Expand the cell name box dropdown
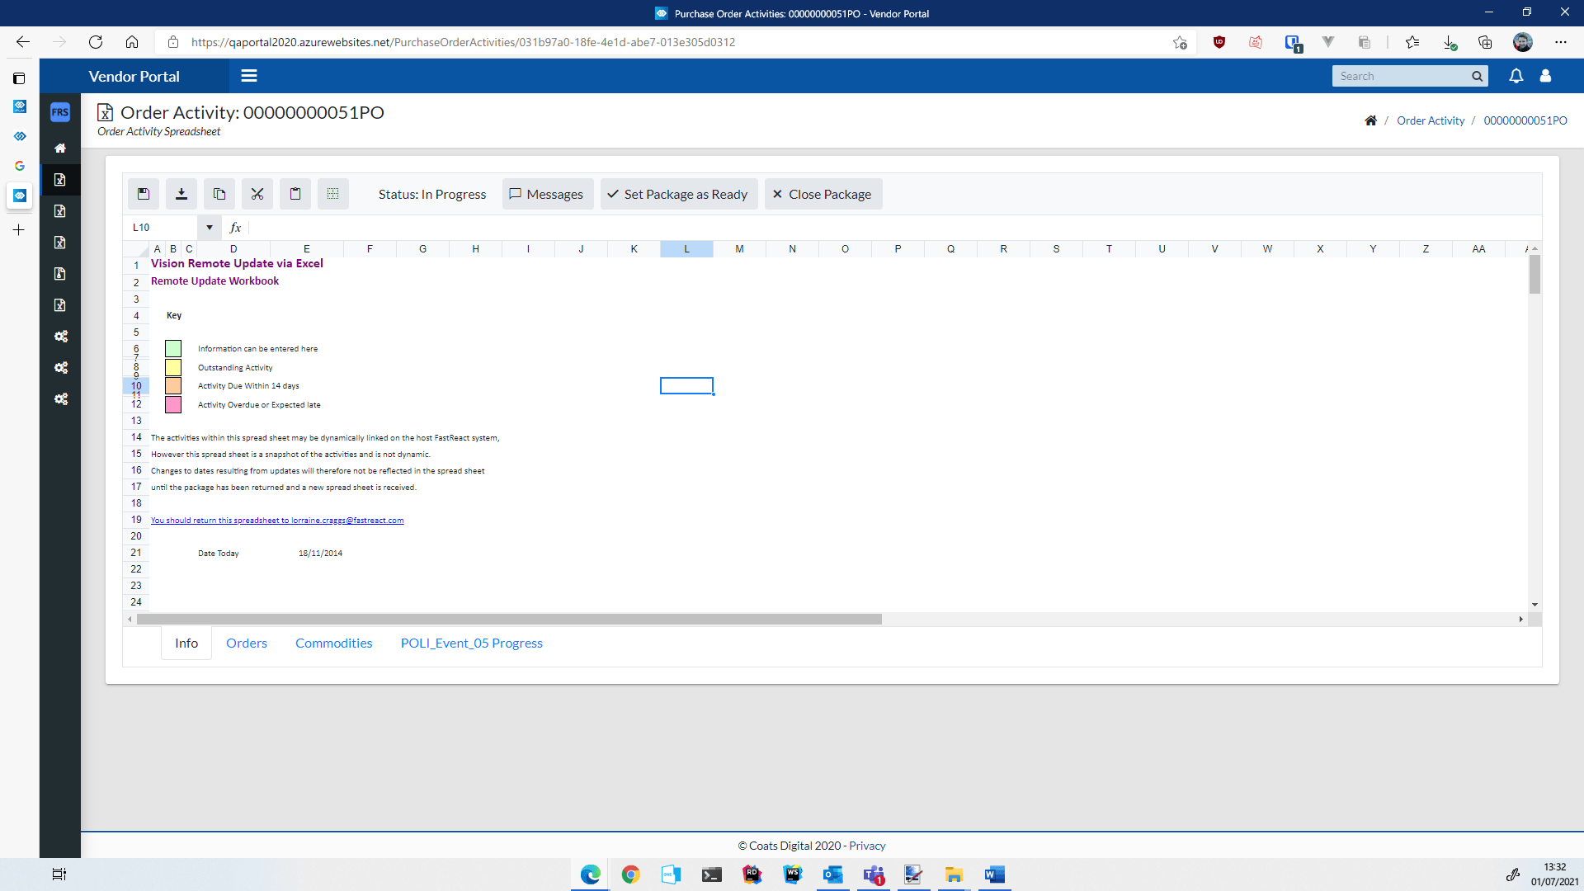This screenshot has width=1584, height=891. pyautogui.click(x=210, y=228)
